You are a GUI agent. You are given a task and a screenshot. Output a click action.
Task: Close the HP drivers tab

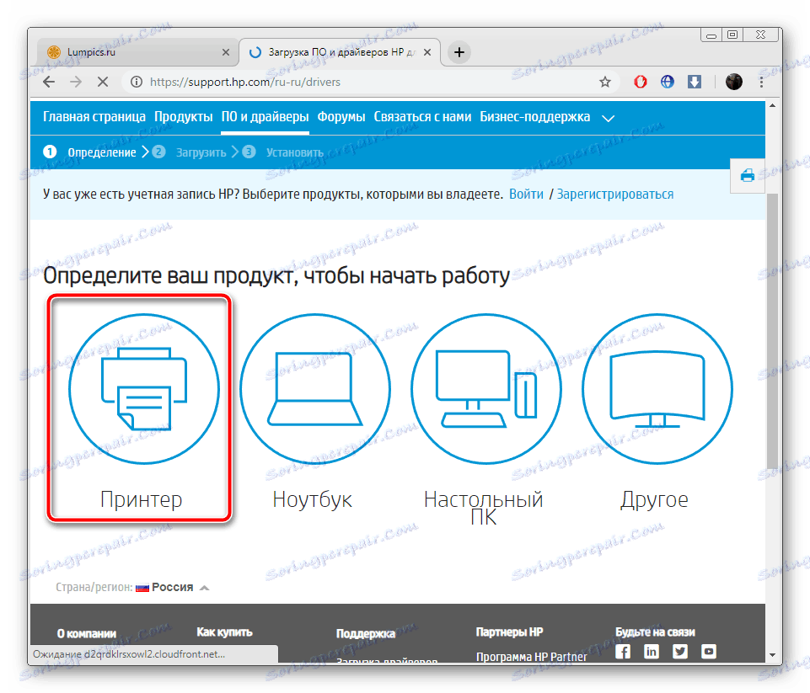coord(427,52)
